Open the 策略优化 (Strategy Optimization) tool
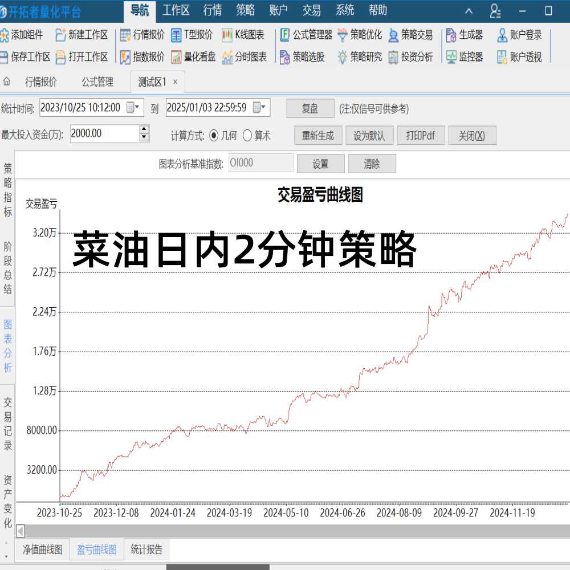Image resolution: width=570 pixels, height=570 pixels. (360, 35)
